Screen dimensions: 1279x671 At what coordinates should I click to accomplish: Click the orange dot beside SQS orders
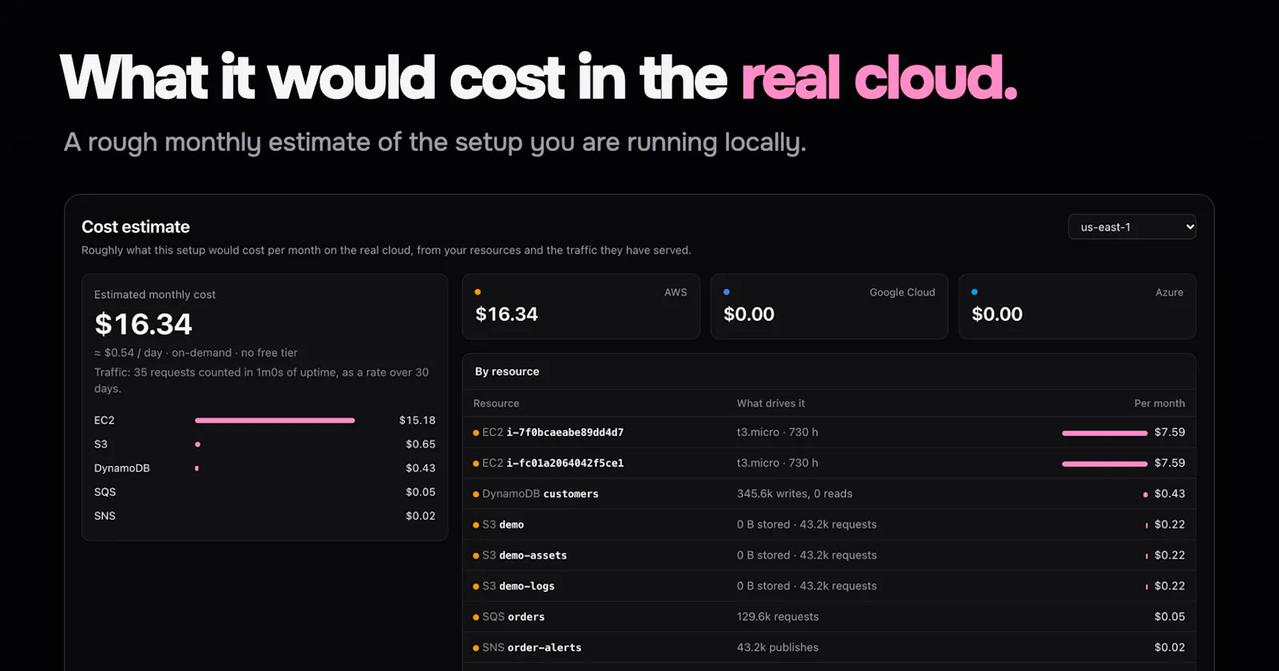(476, 617)
